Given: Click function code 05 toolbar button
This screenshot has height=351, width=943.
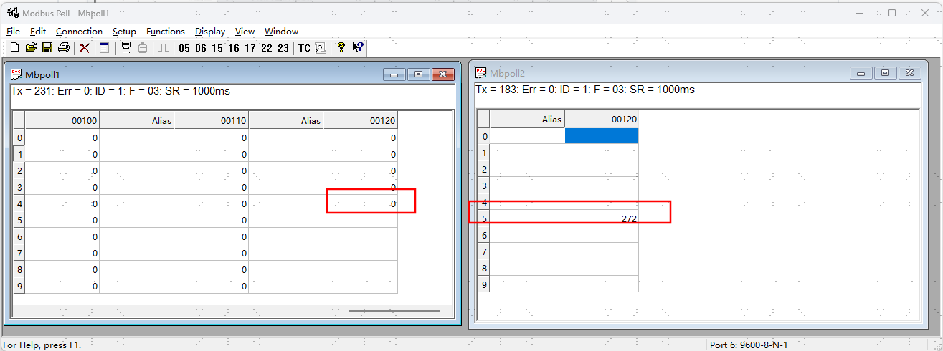Looking at the screenshot, I should tap(184, 48).
